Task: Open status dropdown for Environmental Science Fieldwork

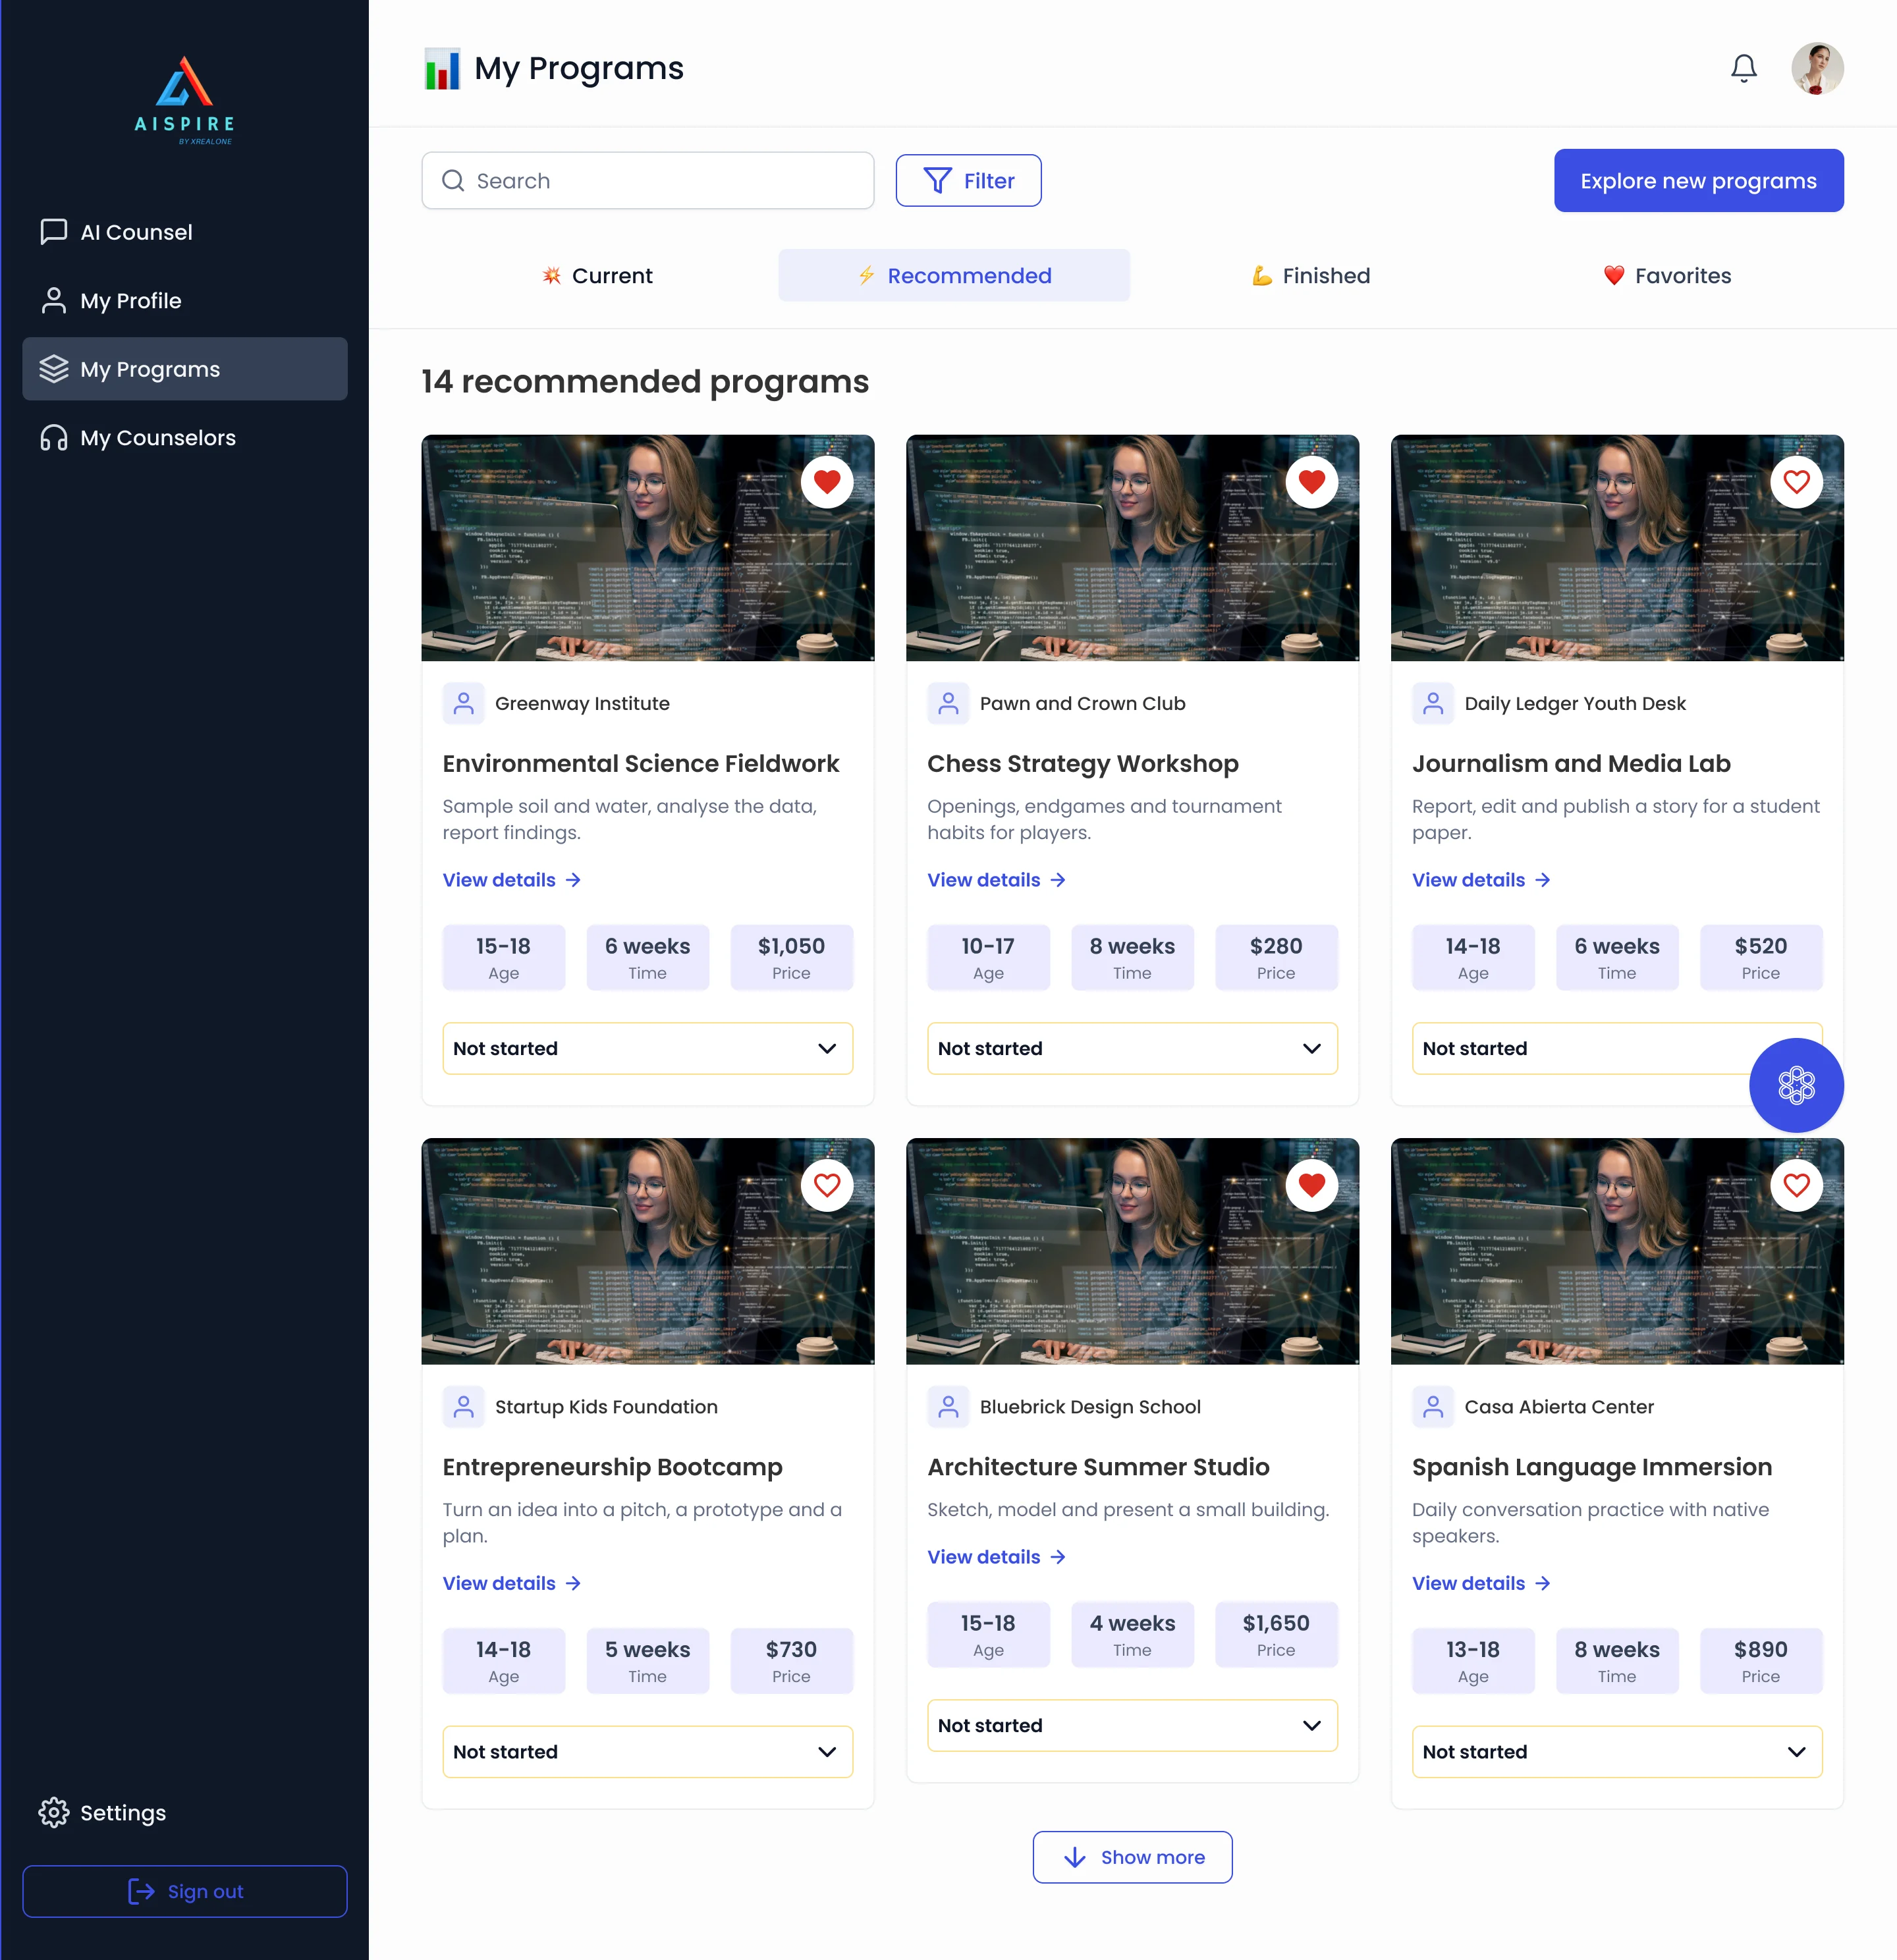Action: pos(647,1049)
